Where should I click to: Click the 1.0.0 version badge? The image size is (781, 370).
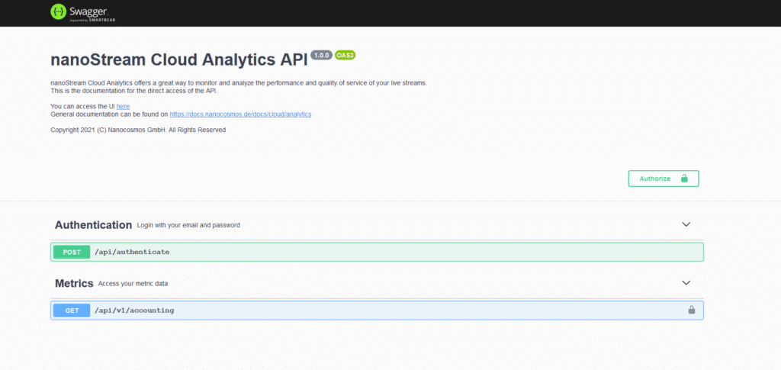321,56
